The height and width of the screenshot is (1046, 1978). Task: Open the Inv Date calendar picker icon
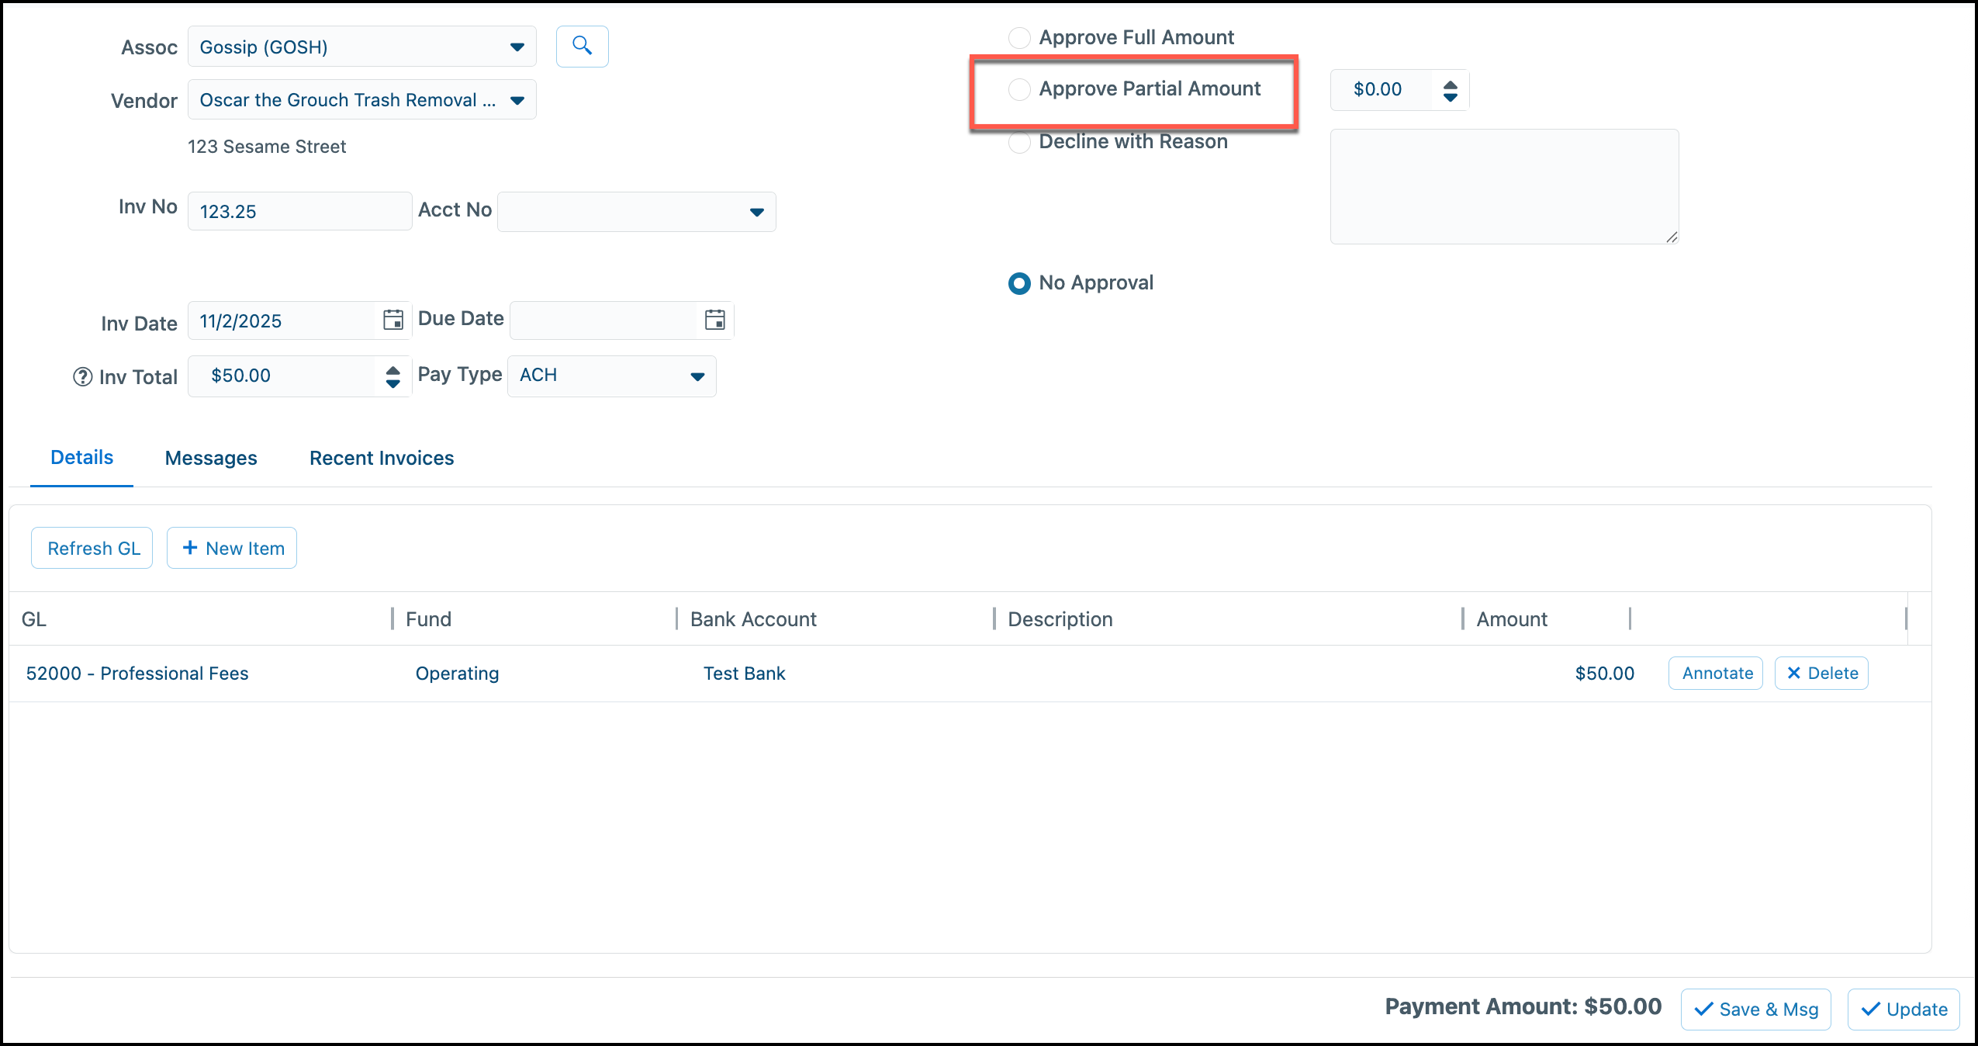pos(393,320)
